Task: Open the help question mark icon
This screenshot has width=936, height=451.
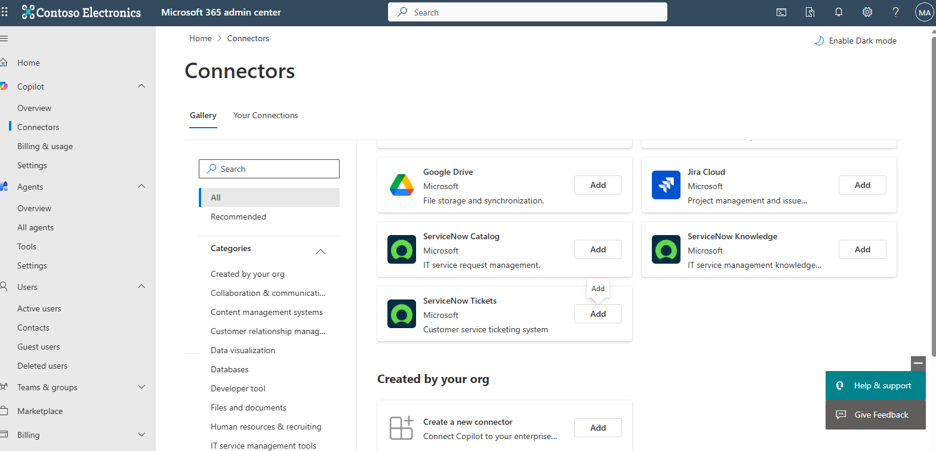Action: (896, 12)
